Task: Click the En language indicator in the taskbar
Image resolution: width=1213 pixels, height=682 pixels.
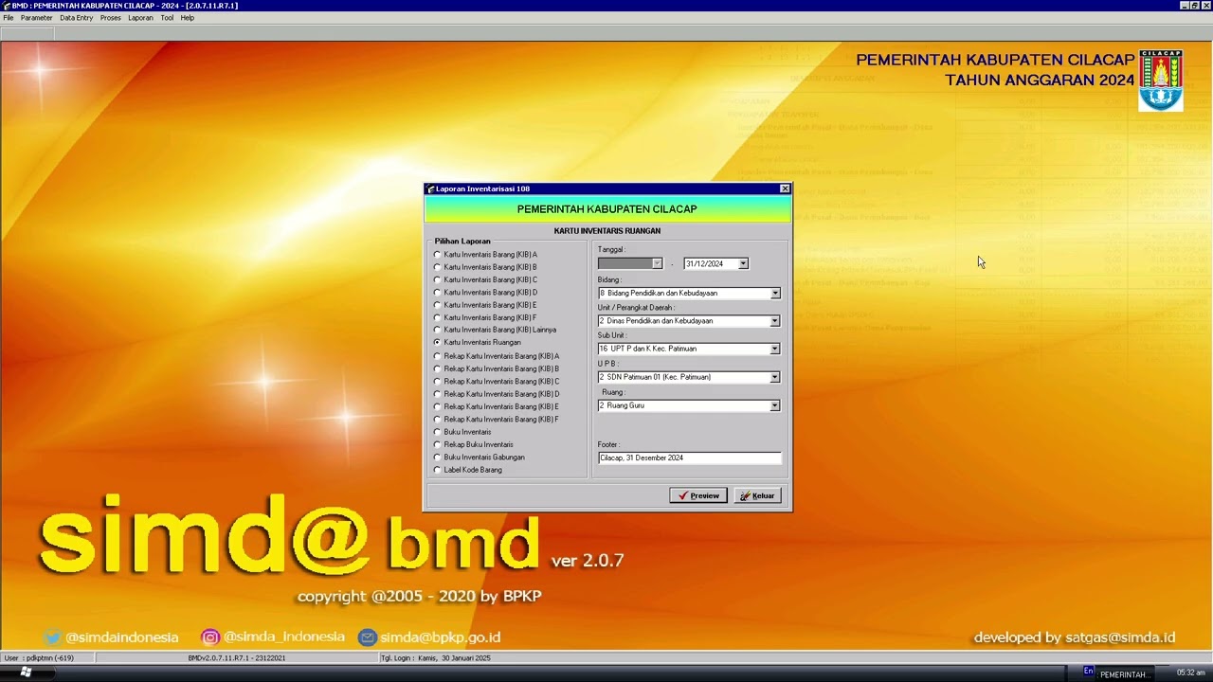Action: [x=1088, y=671]
